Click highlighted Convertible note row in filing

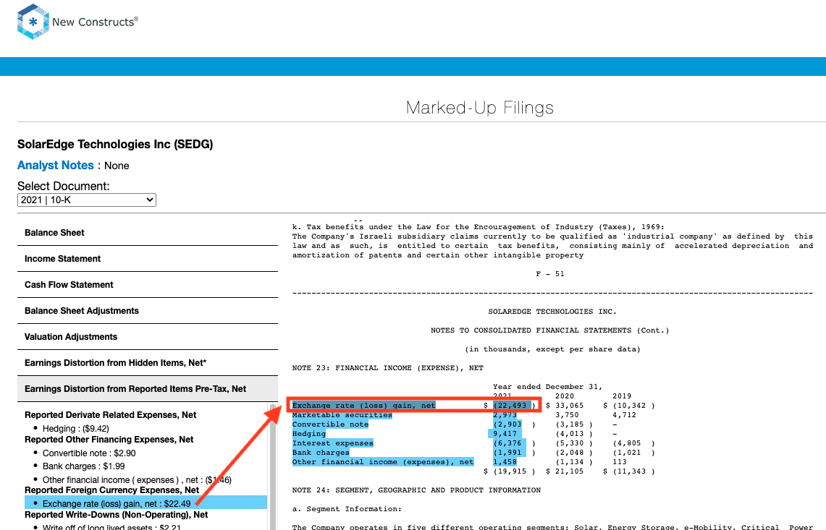[x=330, y=424]
